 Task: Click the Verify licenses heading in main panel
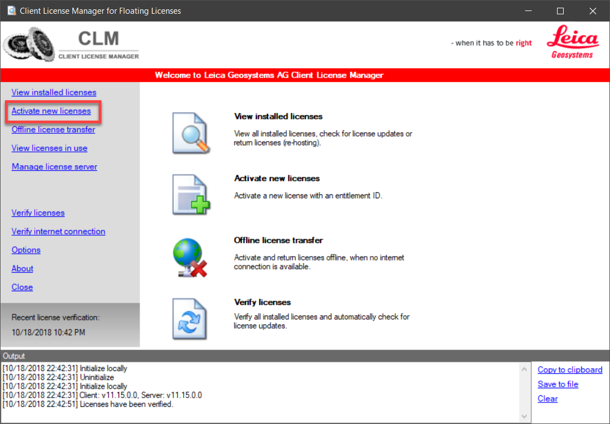[x=263, y=302]
